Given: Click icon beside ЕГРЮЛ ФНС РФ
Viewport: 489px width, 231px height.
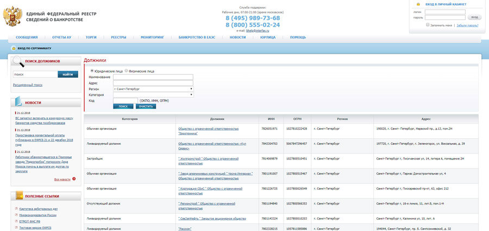Looking at the screenshot, I should (x=16, y=221).
